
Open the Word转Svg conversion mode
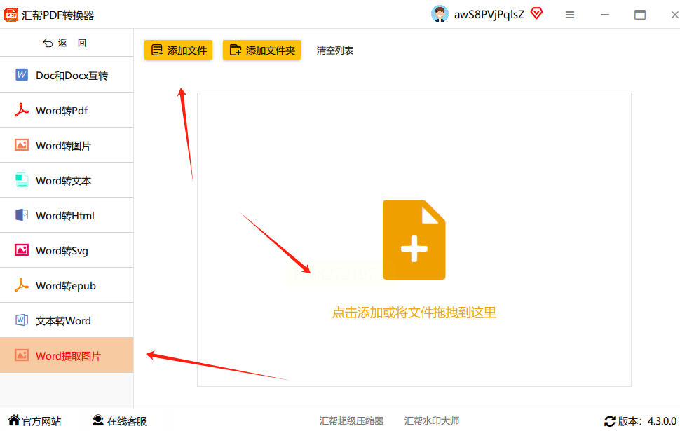(67, 251)
